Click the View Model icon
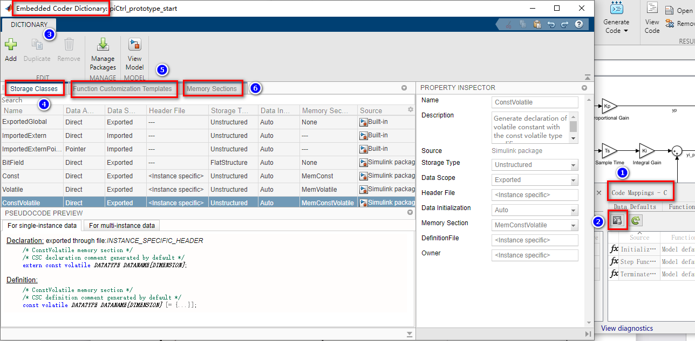The image size is (695, 341). (134, 45)
